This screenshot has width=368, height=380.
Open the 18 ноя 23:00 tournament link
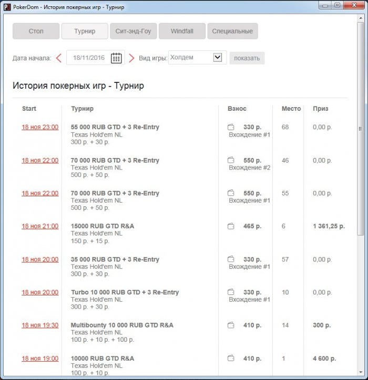(40, 127)
